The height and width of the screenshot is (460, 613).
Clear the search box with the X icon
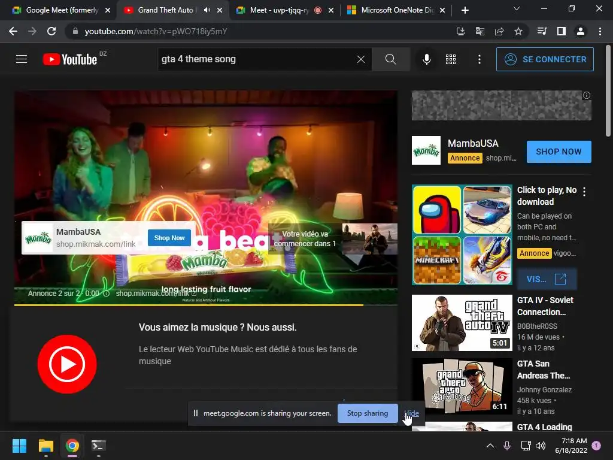coord(361,59)
